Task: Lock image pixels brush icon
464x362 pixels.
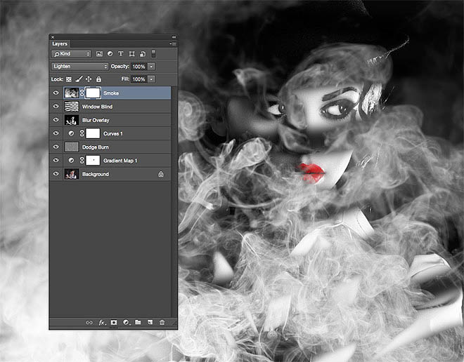Action: point(79,79)
